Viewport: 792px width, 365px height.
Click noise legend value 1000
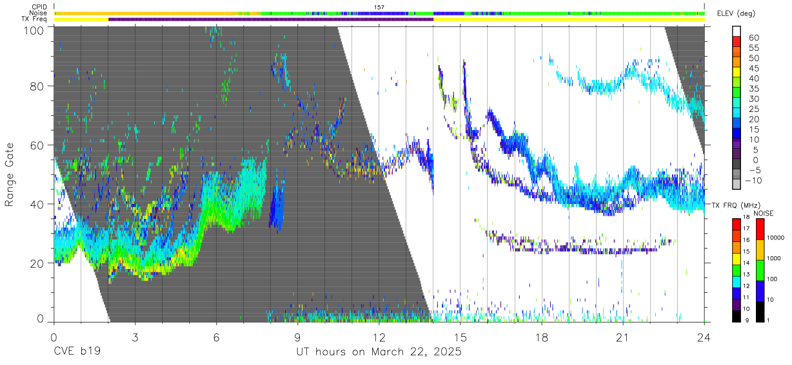click(x=775, y=259)
